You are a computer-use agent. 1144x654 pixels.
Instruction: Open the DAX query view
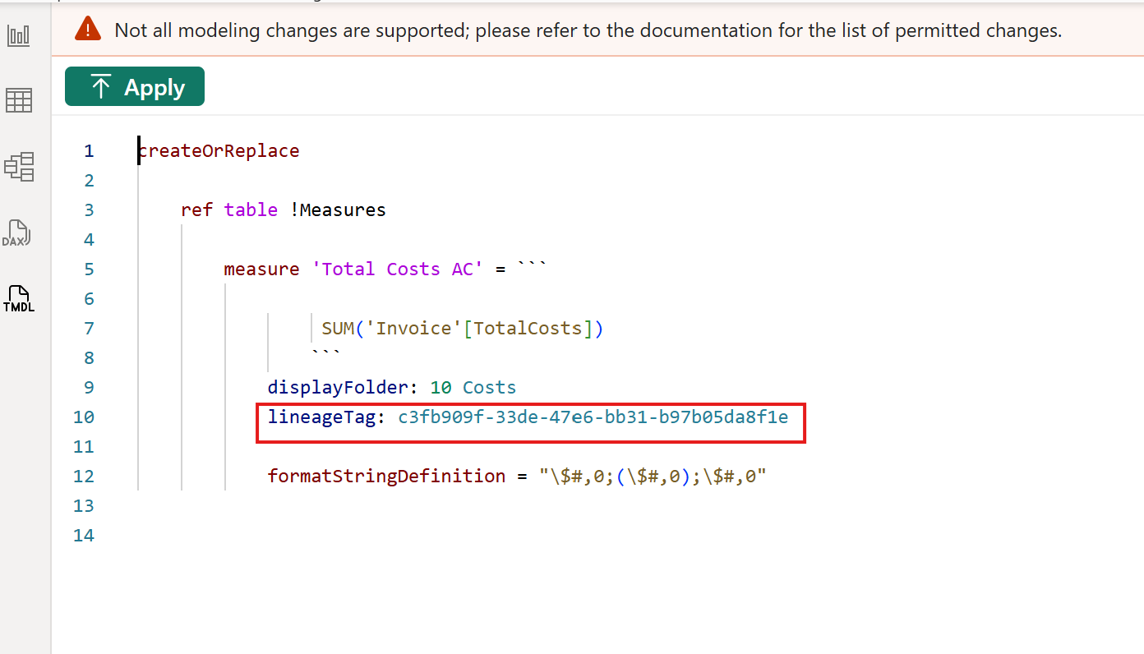pos(18,233)
